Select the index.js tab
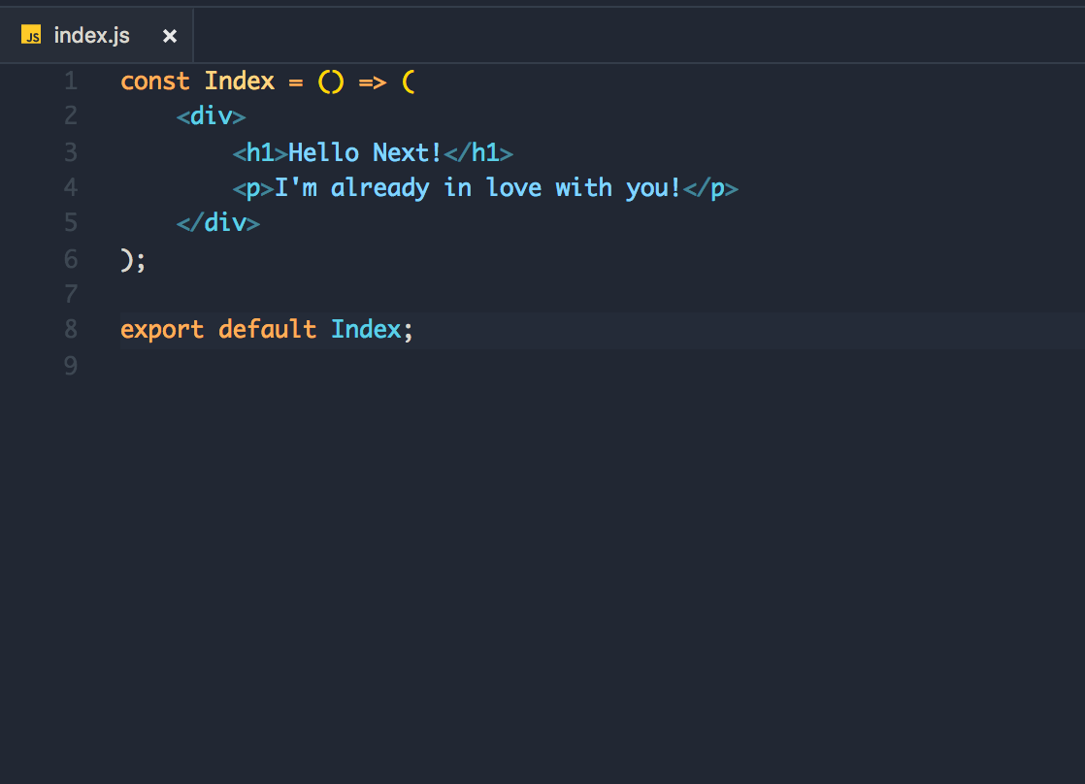1085x784 pixels. (92, 36)
